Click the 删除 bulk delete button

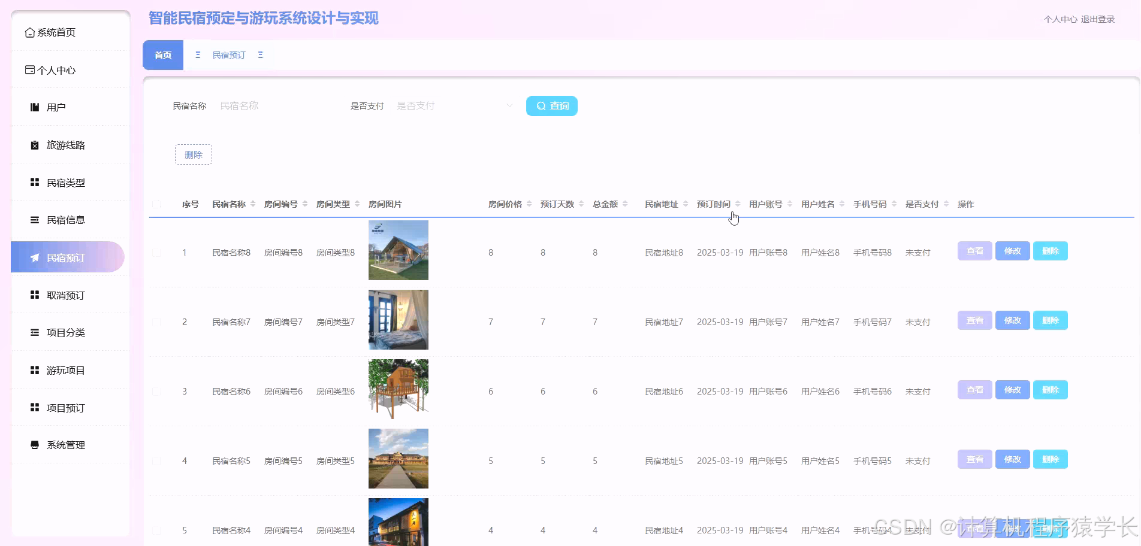pyautogui.click(x=193, y=154)
